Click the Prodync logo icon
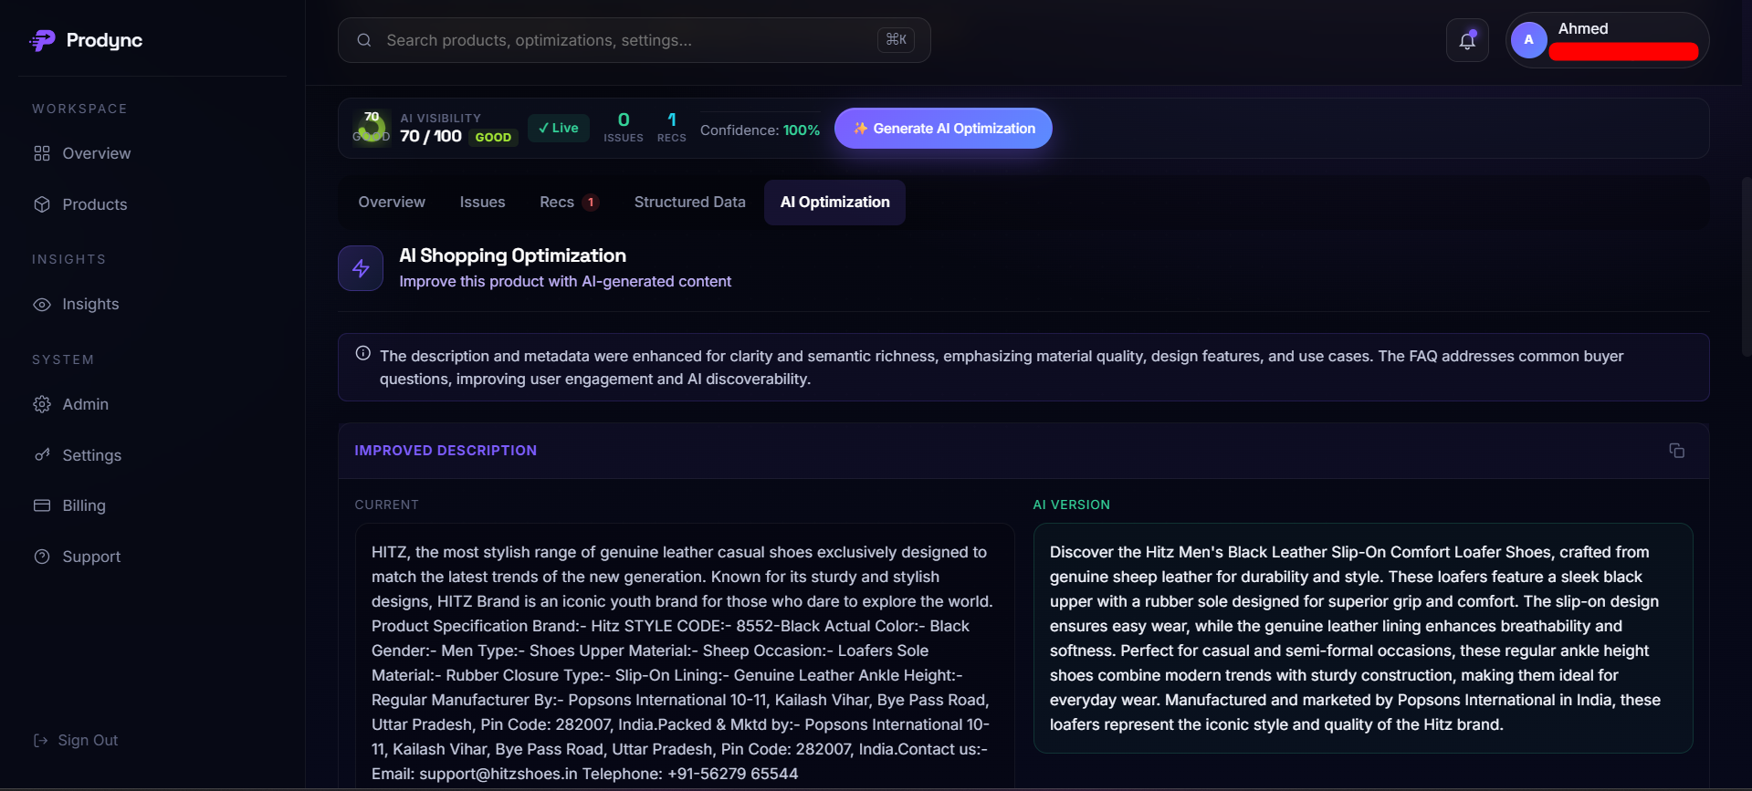The height and width of the screenshot is (791, 1752). click(x=42, y=40)
